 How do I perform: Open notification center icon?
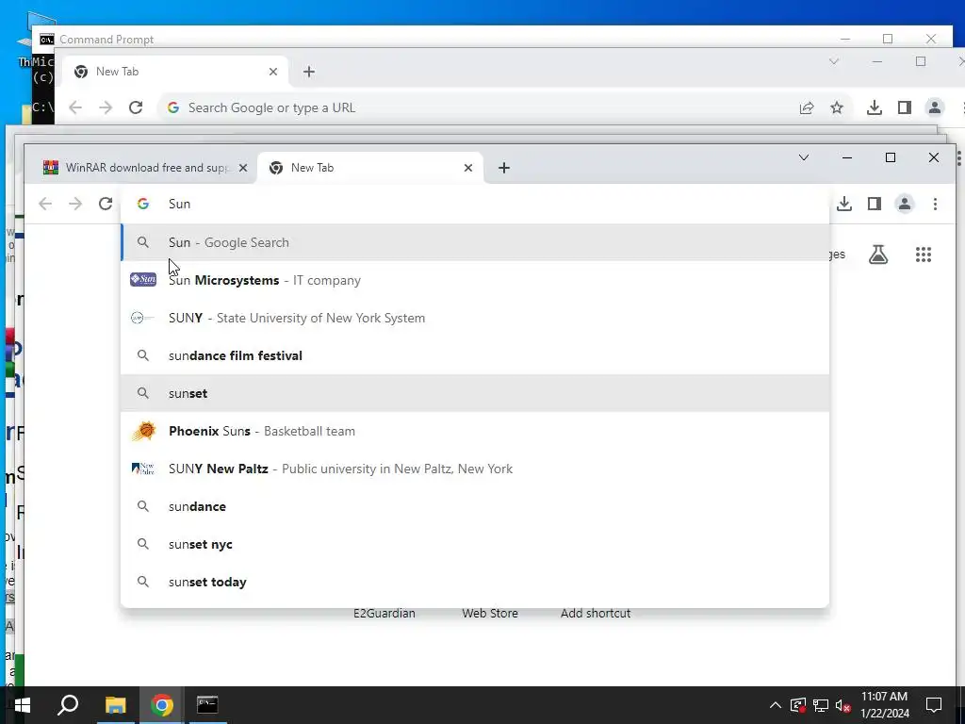point(934,705)
